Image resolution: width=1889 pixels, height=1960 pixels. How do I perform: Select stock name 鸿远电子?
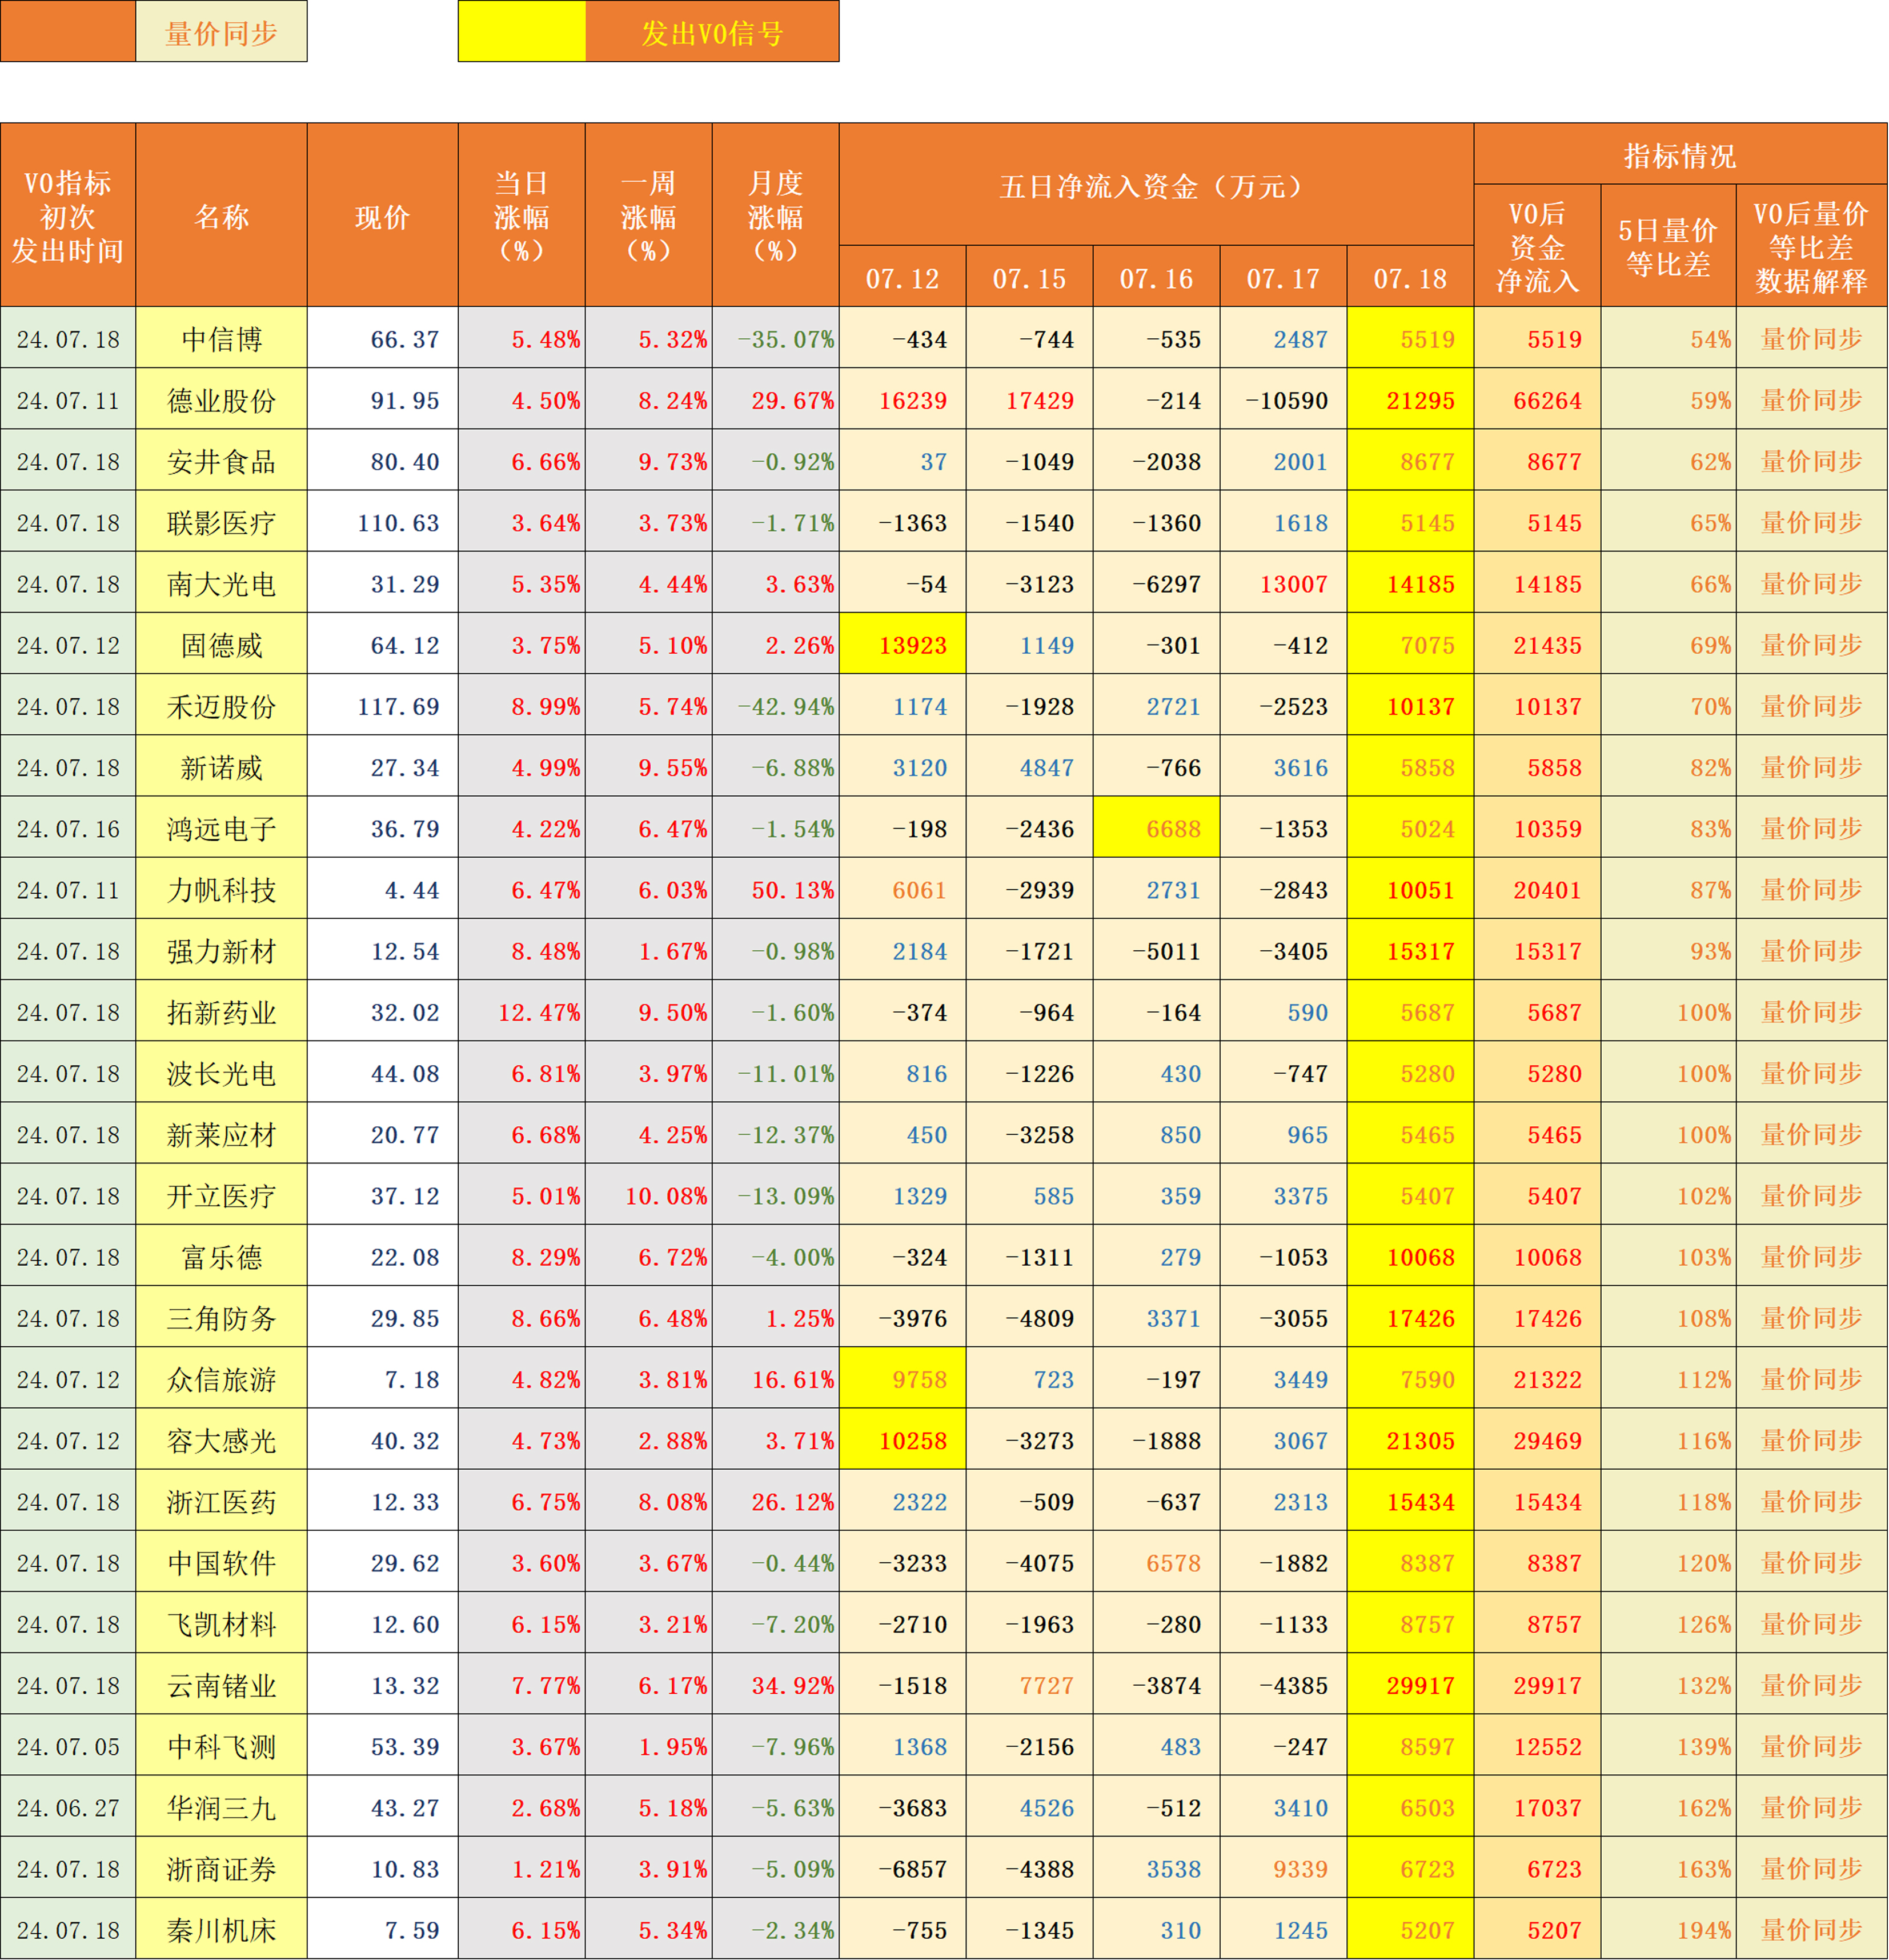coord(222,828)
